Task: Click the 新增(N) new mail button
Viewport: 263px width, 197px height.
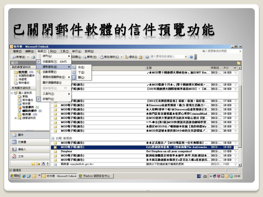Action: coord(19,57)
